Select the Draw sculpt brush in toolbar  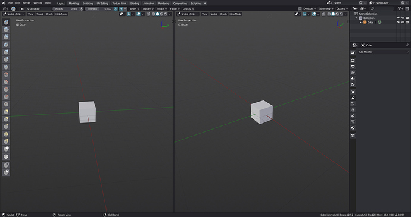coord(6,22)
